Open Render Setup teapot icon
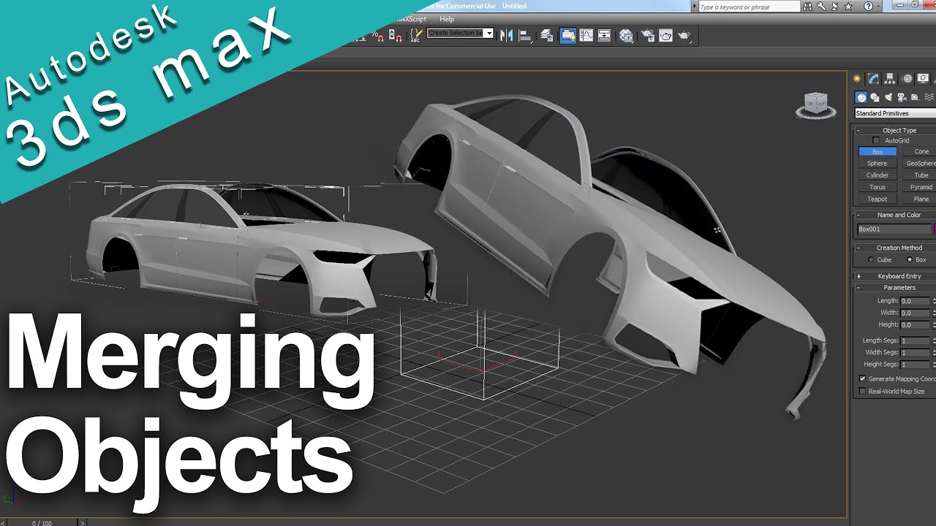Viewport: 936px width, 526px height. click(648, 35)
